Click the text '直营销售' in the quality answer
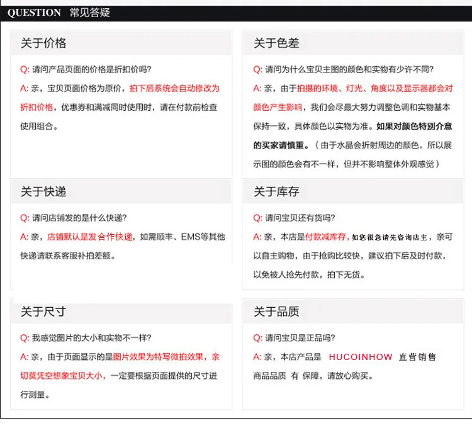This screenshot has width=472, height=428. (417, 358)
